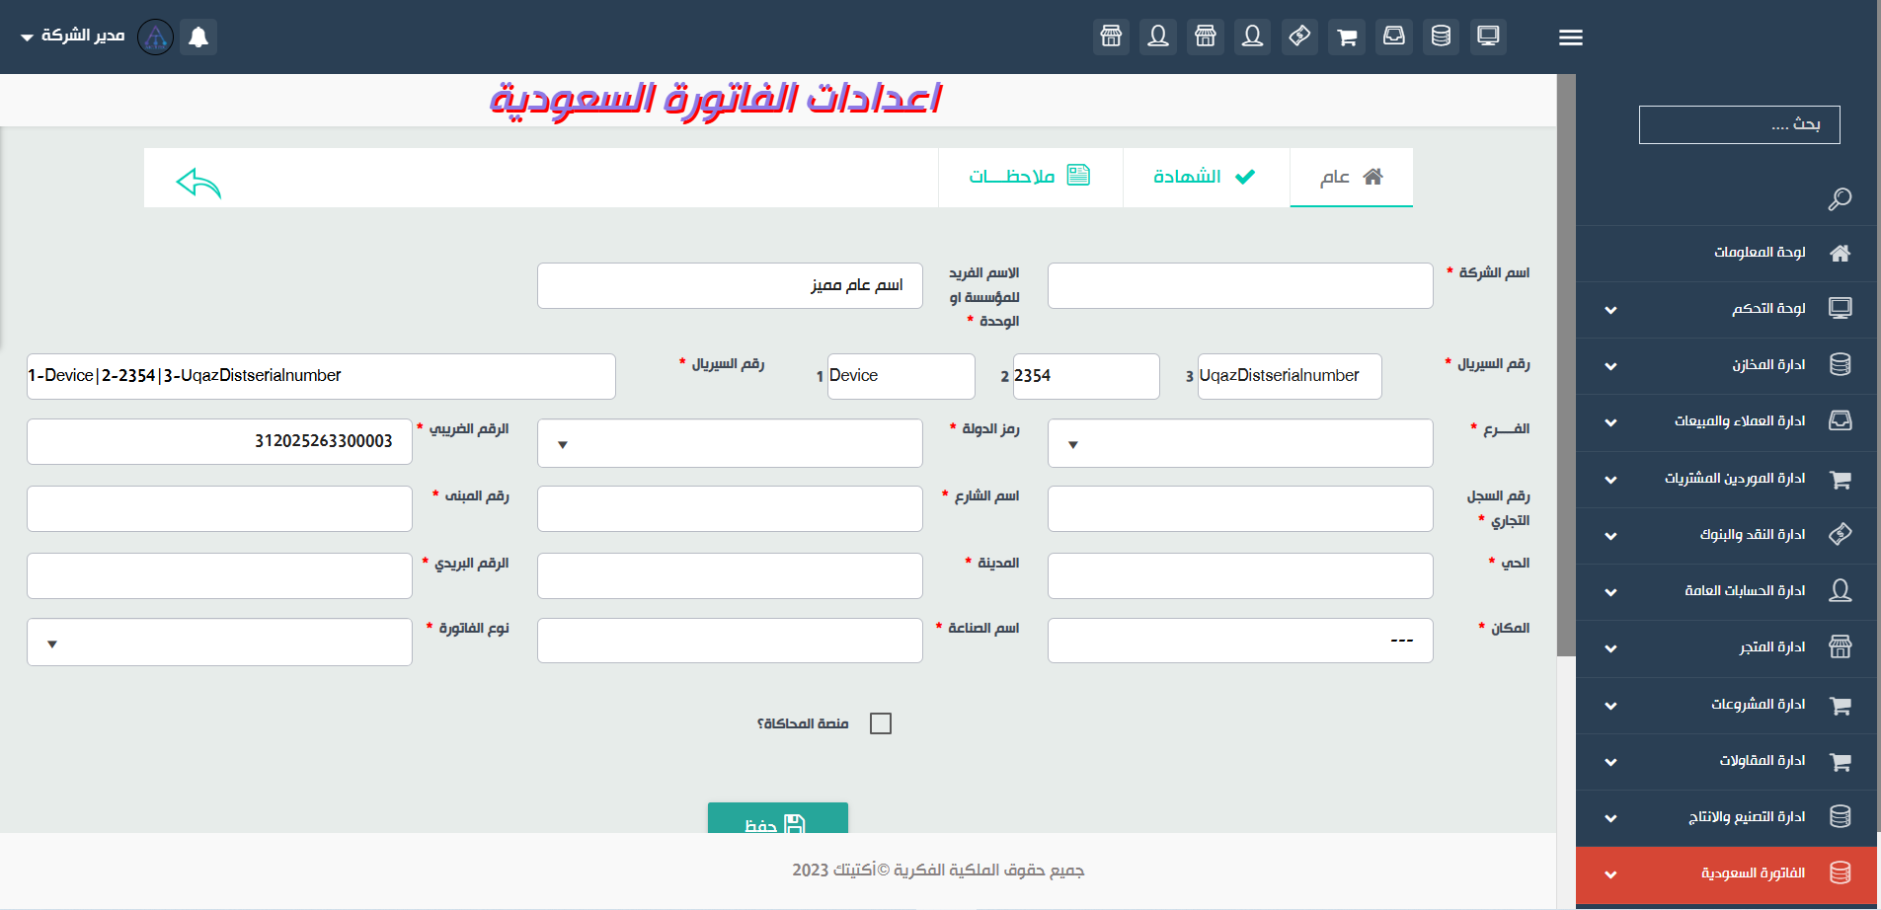Switch to the ملاحظات tab

pyautogui.click(x=1030, y=178)
